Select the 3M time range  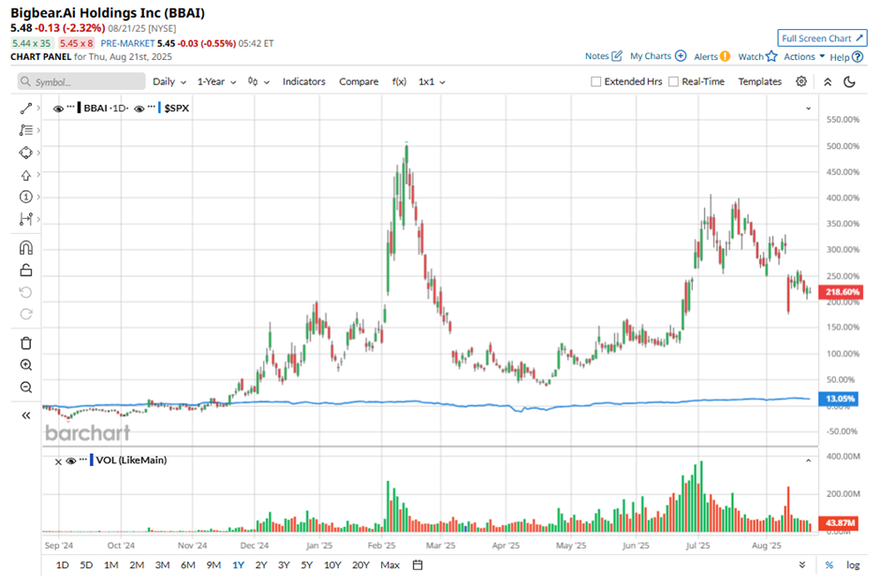162,564
